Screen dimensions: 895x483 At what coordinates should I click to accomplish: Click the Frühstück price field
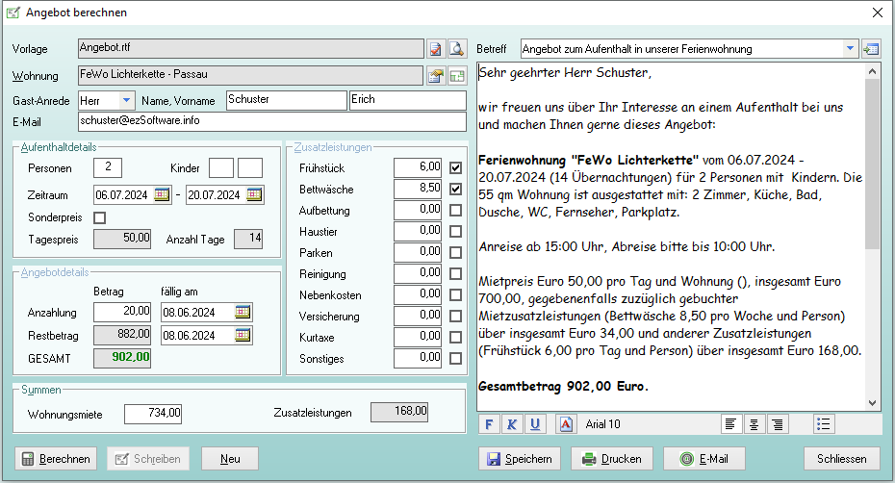[418, 167]
